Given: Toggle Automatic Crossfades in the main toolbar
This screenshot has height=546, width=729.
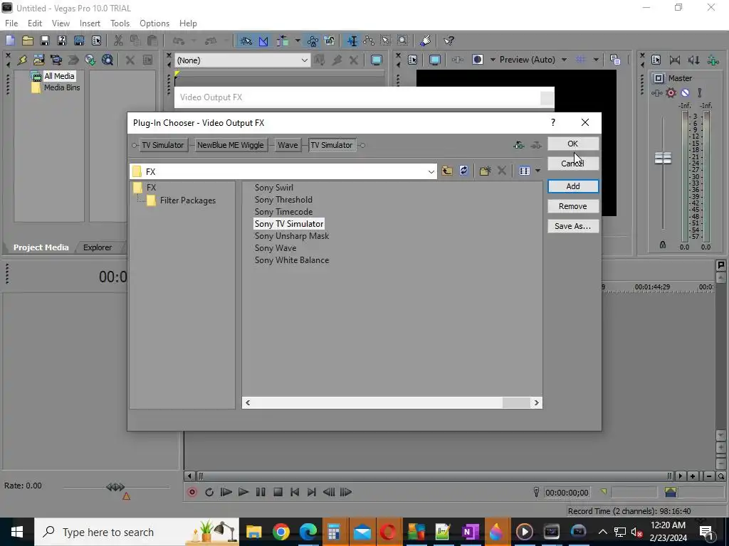Looking at the screenshot, I should [x=263, y=41].
